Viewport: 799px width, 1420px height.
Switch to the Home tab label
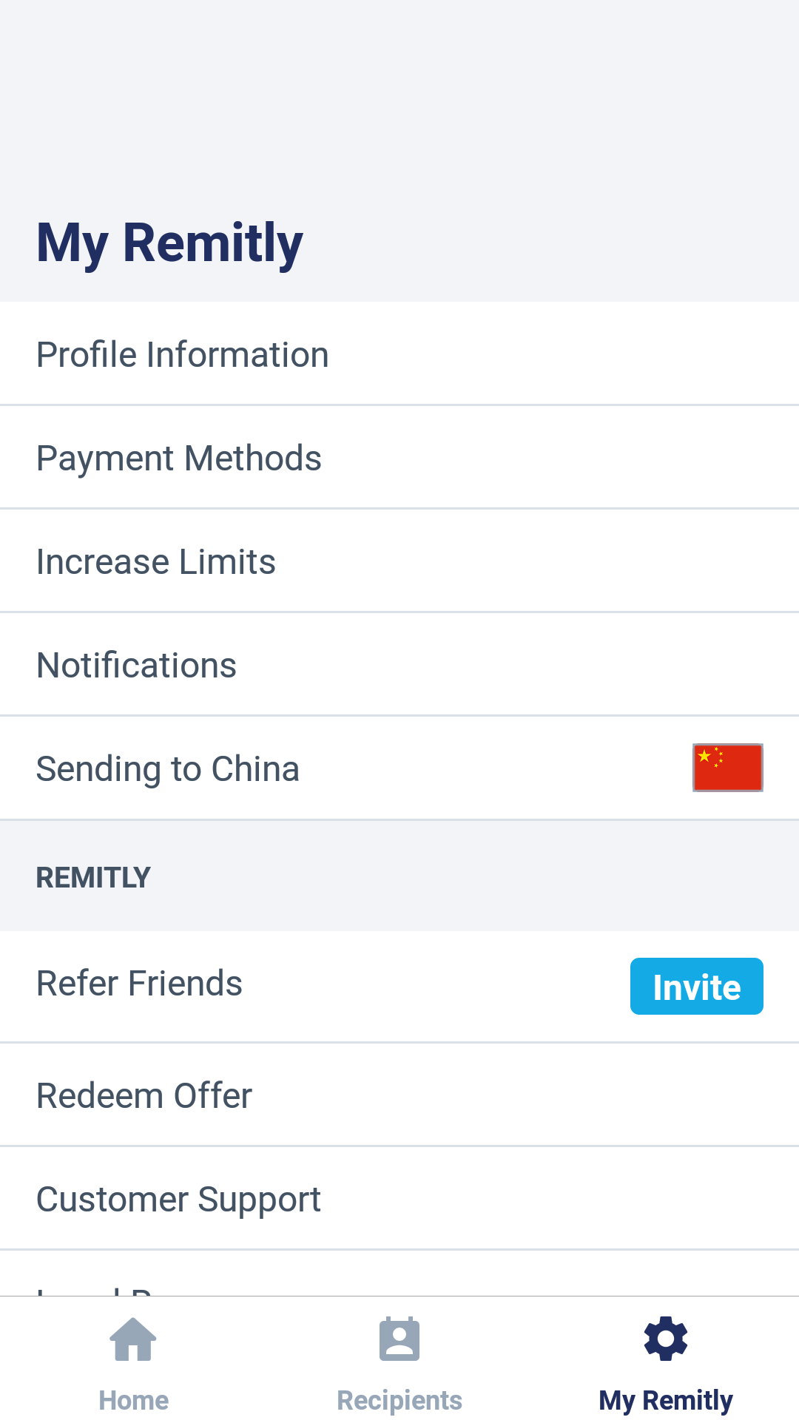coord(134,1400)
